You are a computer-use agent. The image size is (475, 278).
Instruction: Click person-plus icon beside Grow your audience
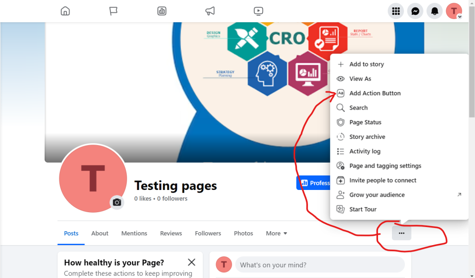click(x=340, y=195)
